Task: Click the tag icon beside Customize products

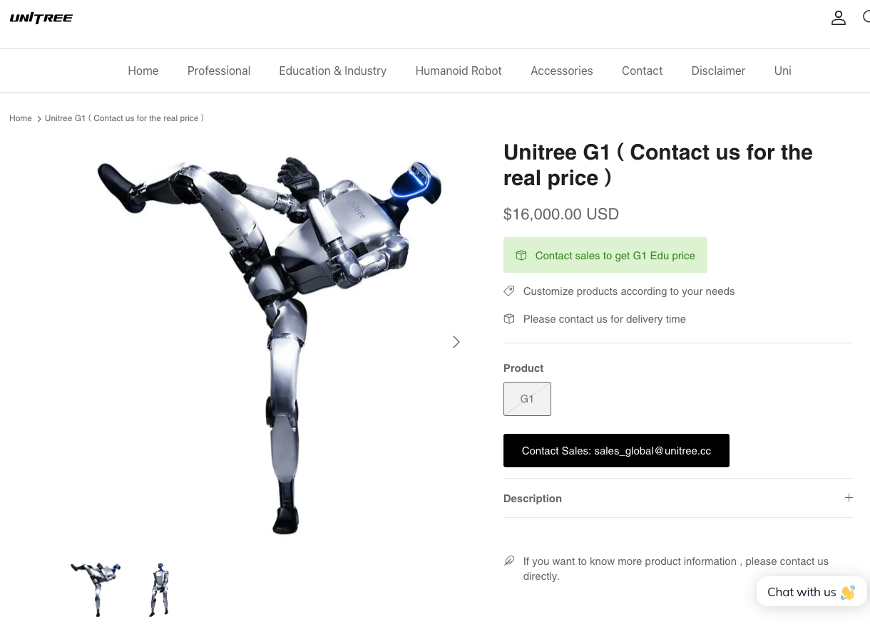Action: click(509, 291)
